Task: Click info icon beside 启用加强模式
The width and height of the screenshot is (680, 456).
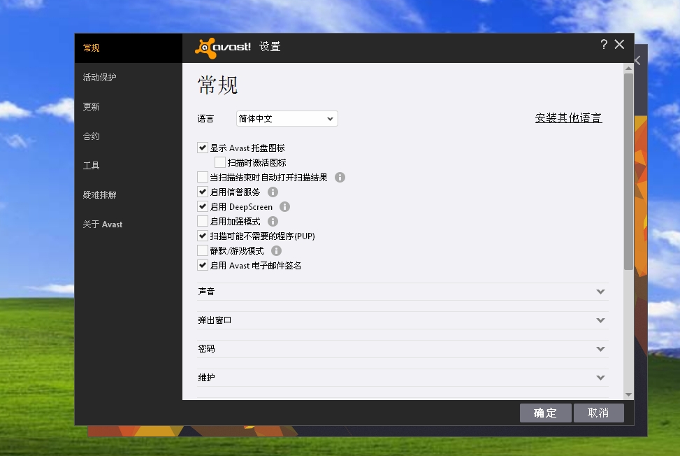Action: pyautogui.click(x=273, y=222)
